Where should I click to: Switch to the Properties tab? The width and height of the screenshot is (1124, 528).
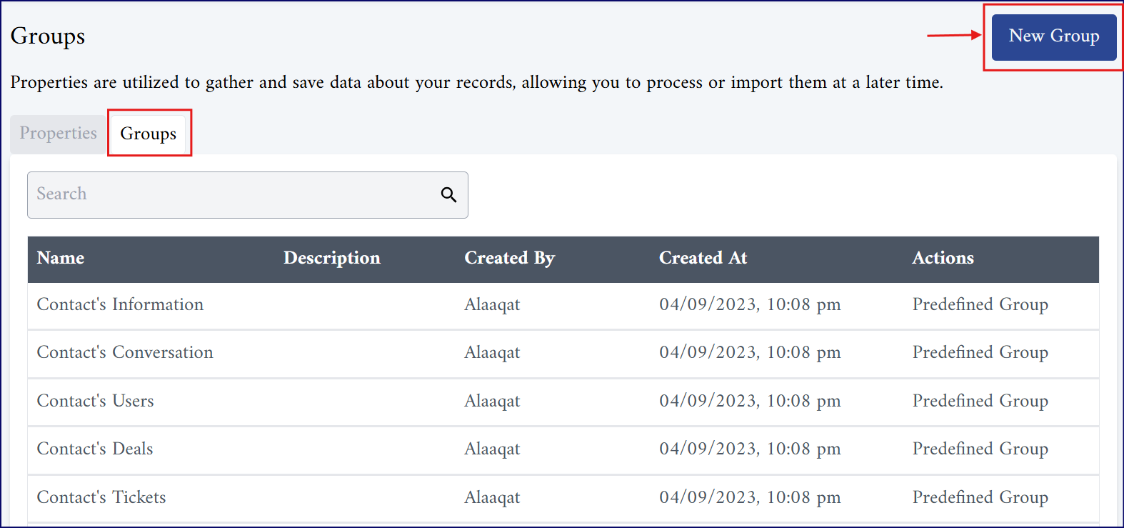click(x=59, y=134)
